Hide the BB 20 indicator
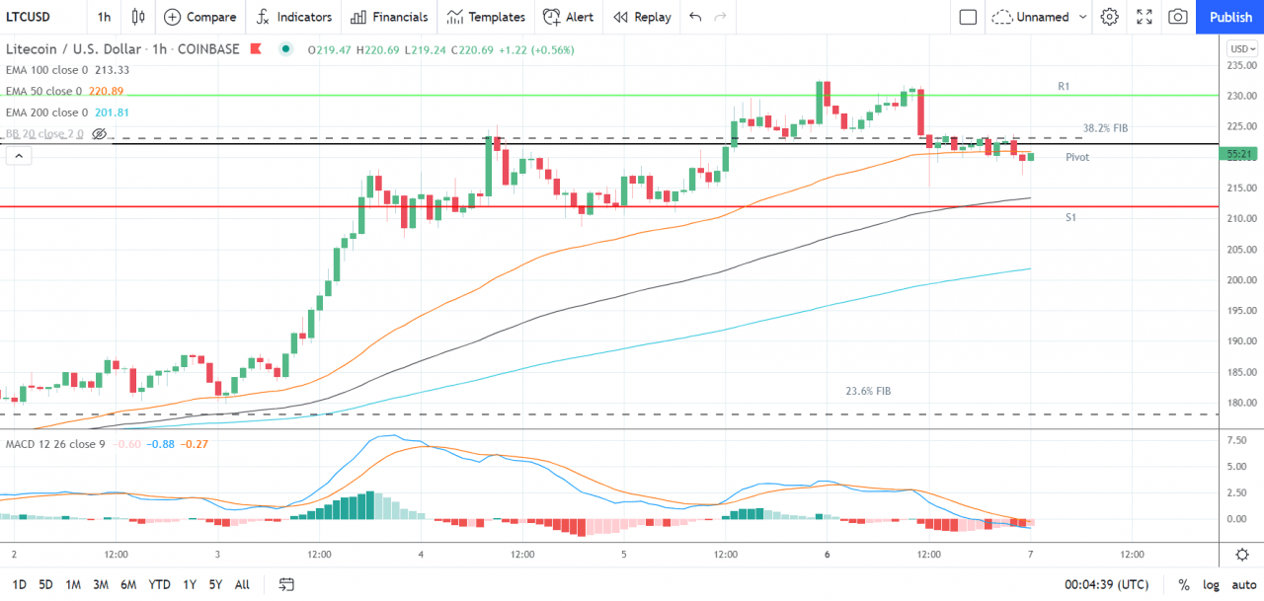Screen dimensions: 1264x601 pos(99,133)
